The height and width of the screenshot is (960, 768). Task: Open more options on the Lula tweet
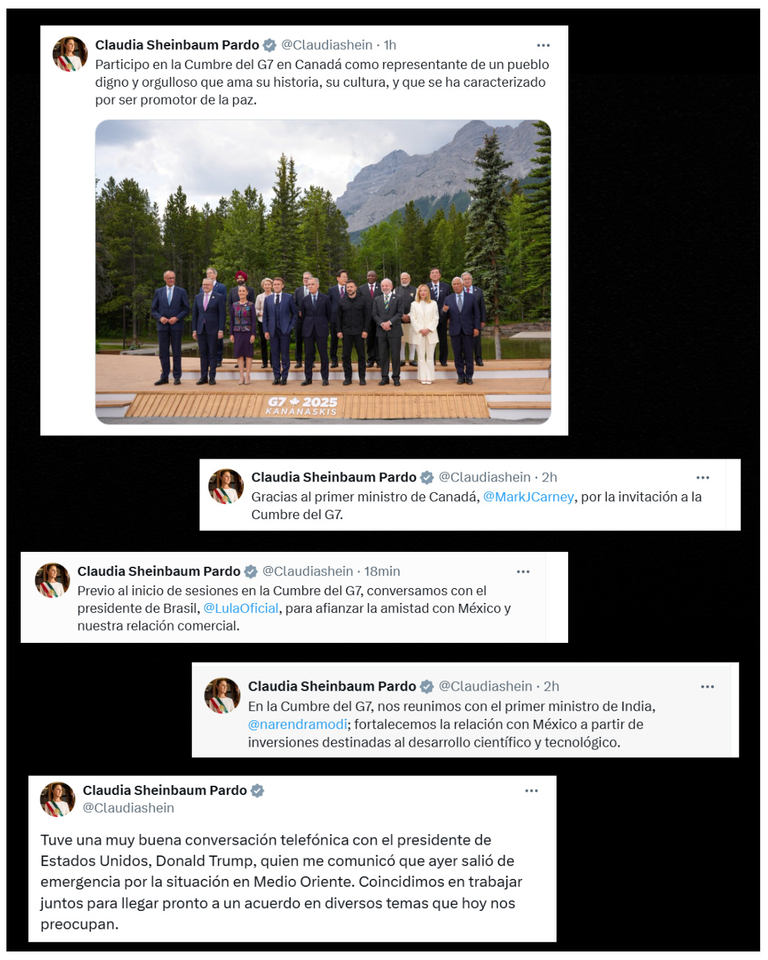click(x=523, y=572)
